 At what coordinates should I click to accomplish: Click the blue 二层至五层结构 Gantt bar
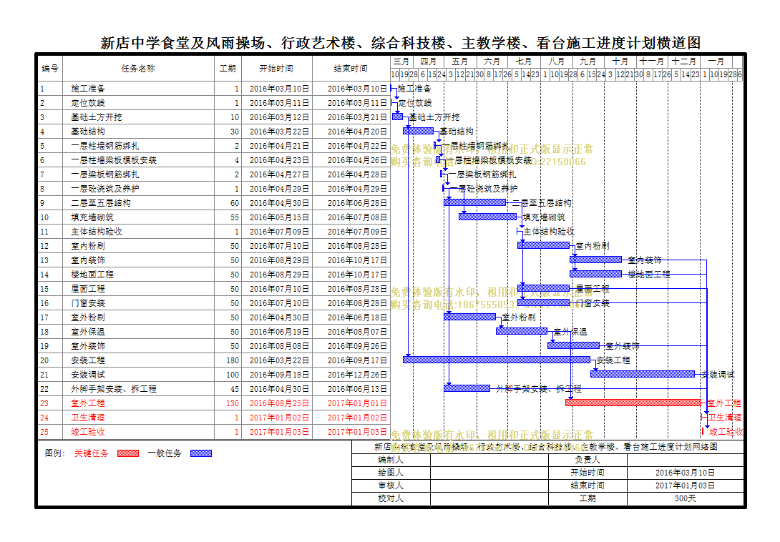(x=474, y=202)
